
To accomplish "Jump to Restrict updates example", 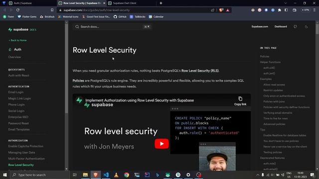I will (x=273, y=90).
